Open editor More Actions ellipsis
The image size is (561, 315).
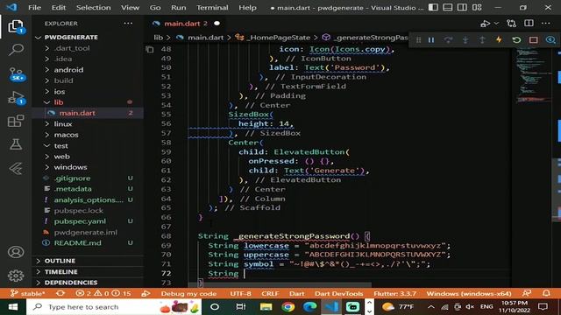(545, 24)
